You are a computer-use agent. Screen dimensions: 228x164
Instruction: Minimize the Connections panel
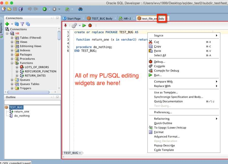pyautogui.click(x=58, y=18)
